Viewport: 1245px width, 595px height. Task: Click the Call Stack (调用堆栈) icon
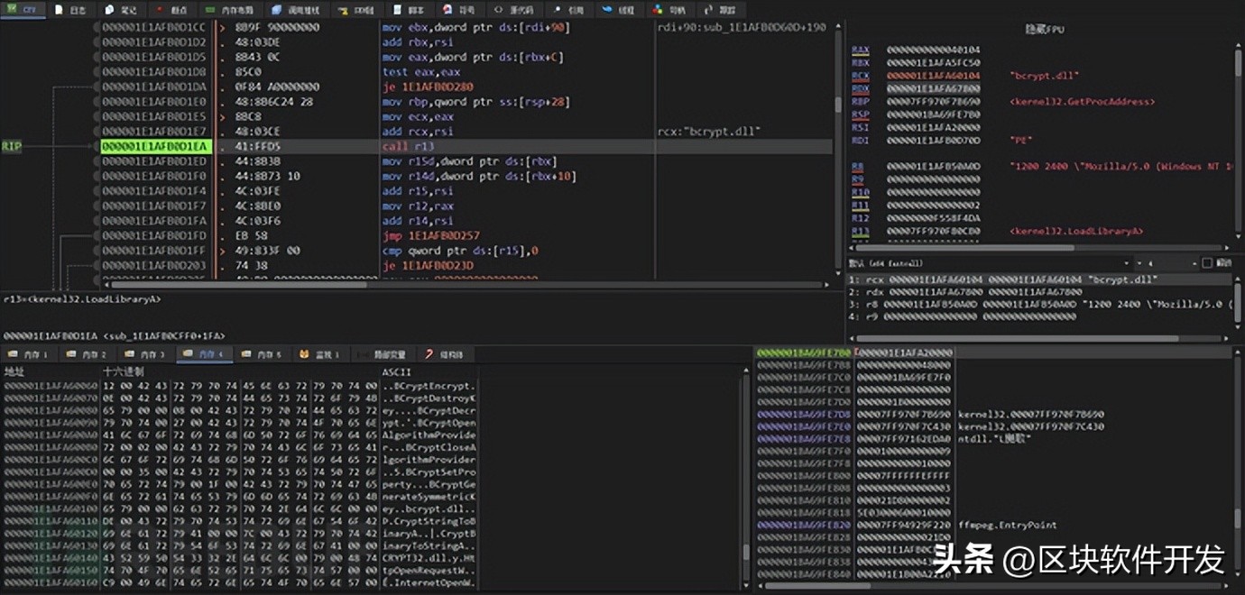point(275,10)
